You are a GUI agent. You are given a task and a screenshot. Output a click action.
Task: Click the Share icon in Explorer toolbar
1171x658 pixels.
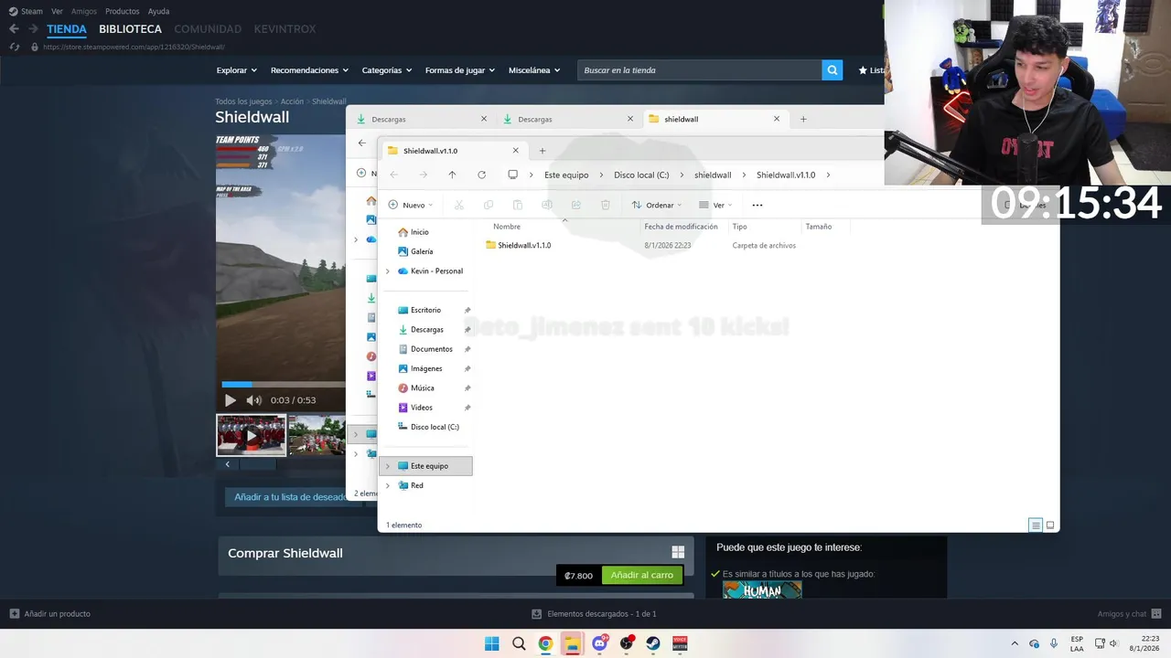tap(576, 205)
